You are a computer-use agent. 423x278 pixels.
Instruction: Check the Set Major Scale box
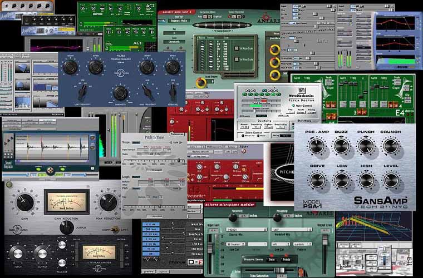click(237, 48)
